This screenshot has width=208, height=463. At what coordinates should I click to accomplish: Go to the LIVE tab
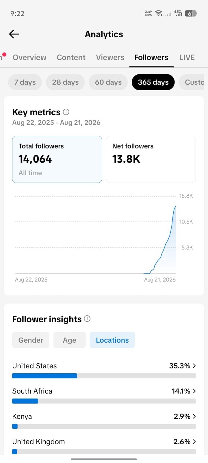(x=187, y=57)
